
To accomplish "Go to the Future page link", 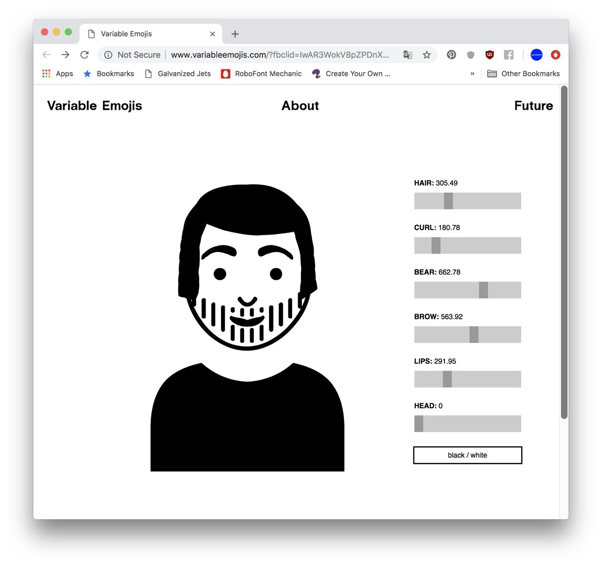I will [533, 105].
